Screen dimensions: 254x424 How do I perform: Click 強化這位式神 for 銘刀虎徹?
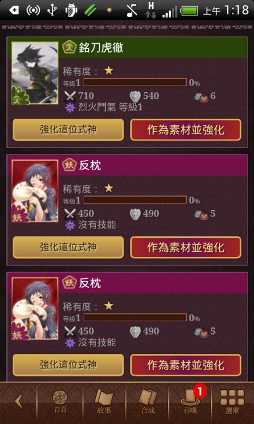68,130
